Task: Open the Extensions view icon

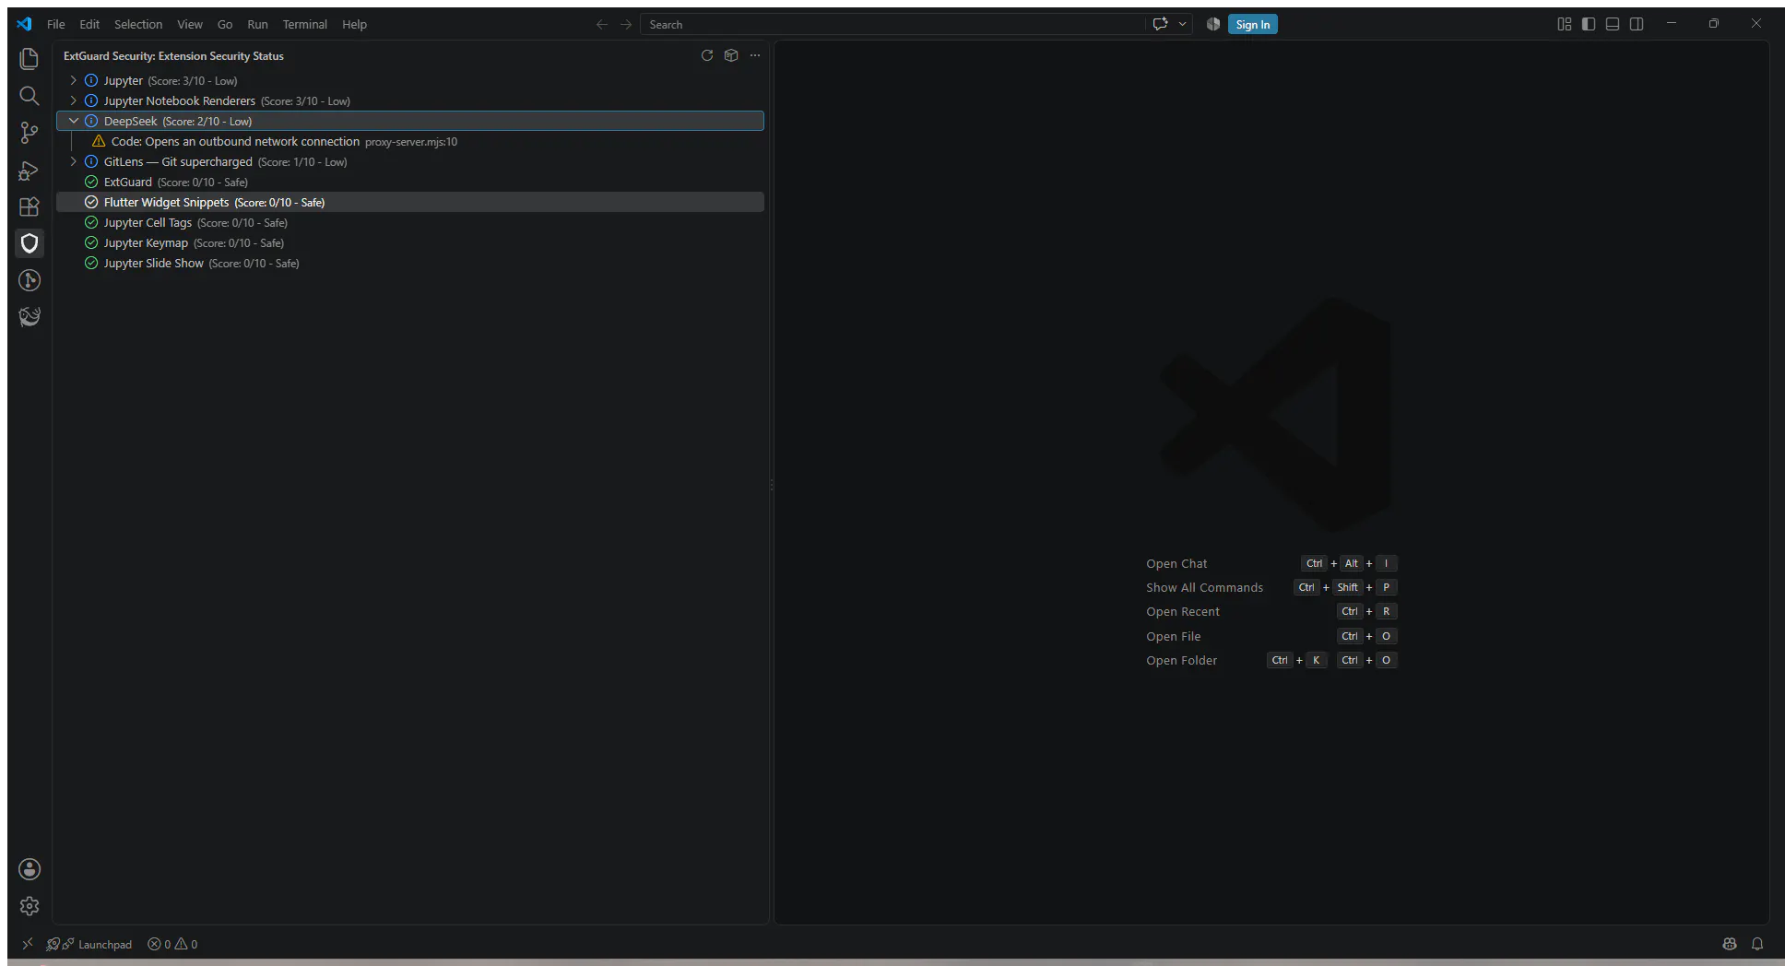Action: [x=30, y=206]
